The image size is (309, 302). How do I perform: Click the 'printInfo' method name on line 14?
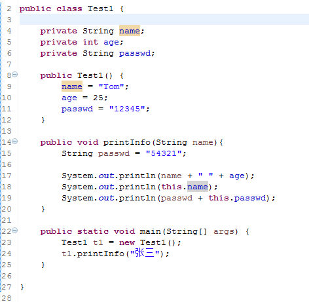[x=126, y=142]
